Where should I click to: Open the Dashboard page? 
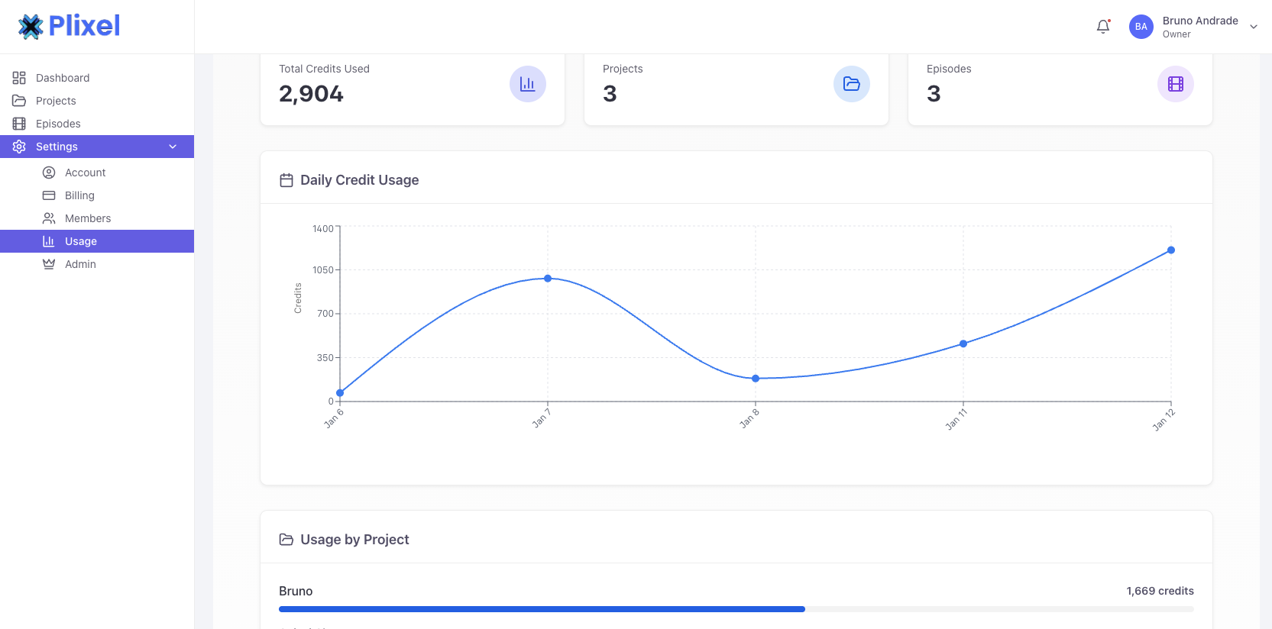[x=63, y=78]
